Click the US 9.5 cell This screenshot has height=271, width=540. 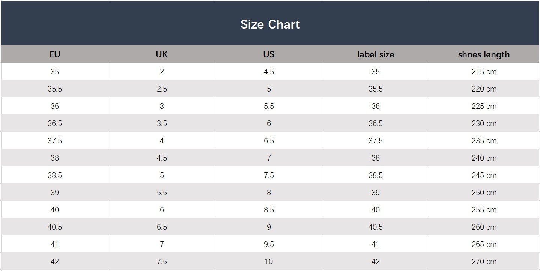[269, 244]
